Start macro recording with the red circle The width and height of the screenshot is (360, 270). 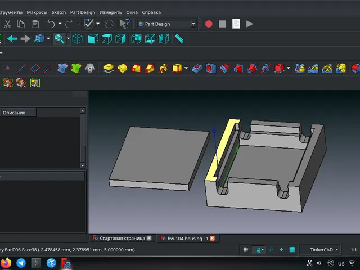tap(209, 24)
